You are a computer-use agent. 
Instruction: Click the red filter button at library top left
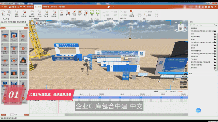coord(3,28)
